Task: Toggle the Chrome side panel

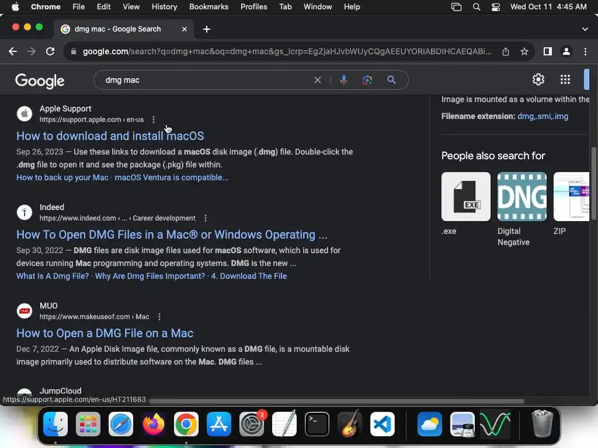Action: pyautogui.click(x=548, y=51)
